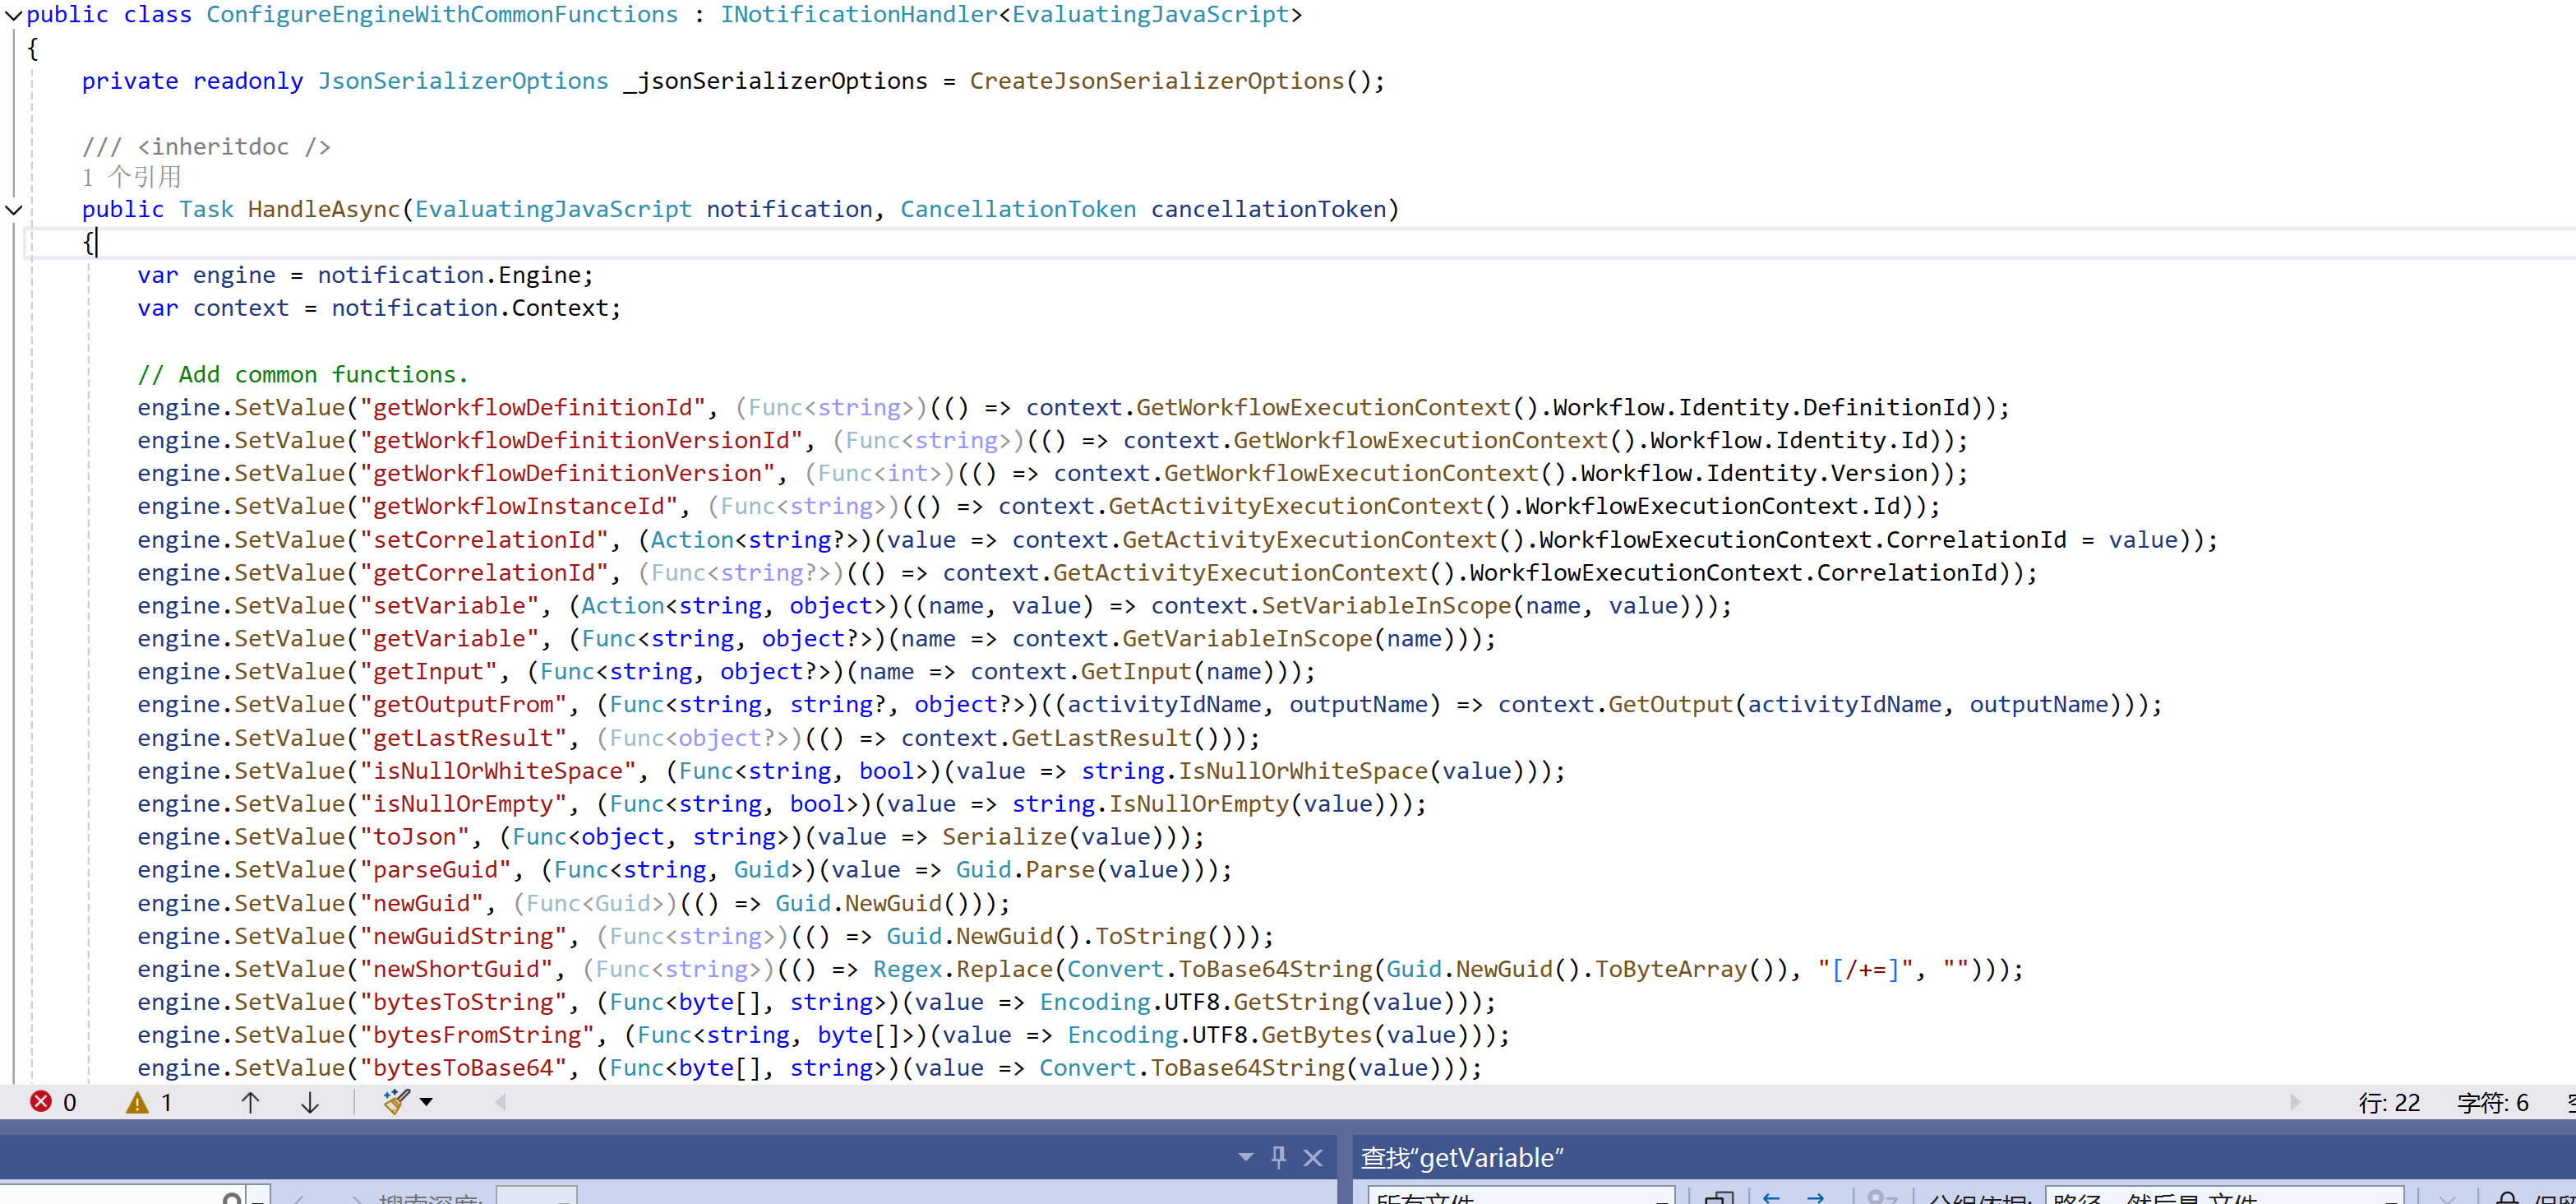Click the '1 个引用' code lens link
The image size is (2576, 1204).
(x=132, y=177)
